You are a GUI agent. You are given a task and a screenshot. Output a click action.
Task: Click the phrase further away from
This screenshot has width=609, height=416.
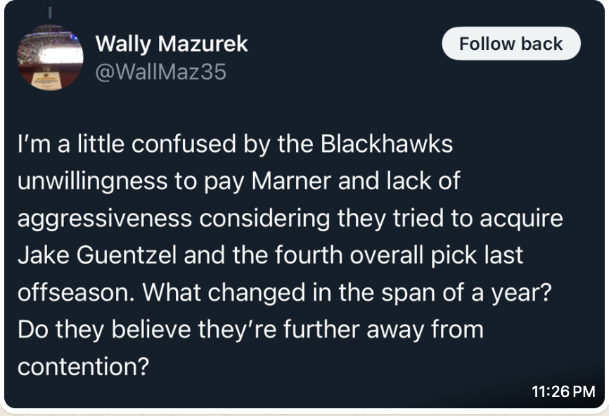tap(383, 330)
